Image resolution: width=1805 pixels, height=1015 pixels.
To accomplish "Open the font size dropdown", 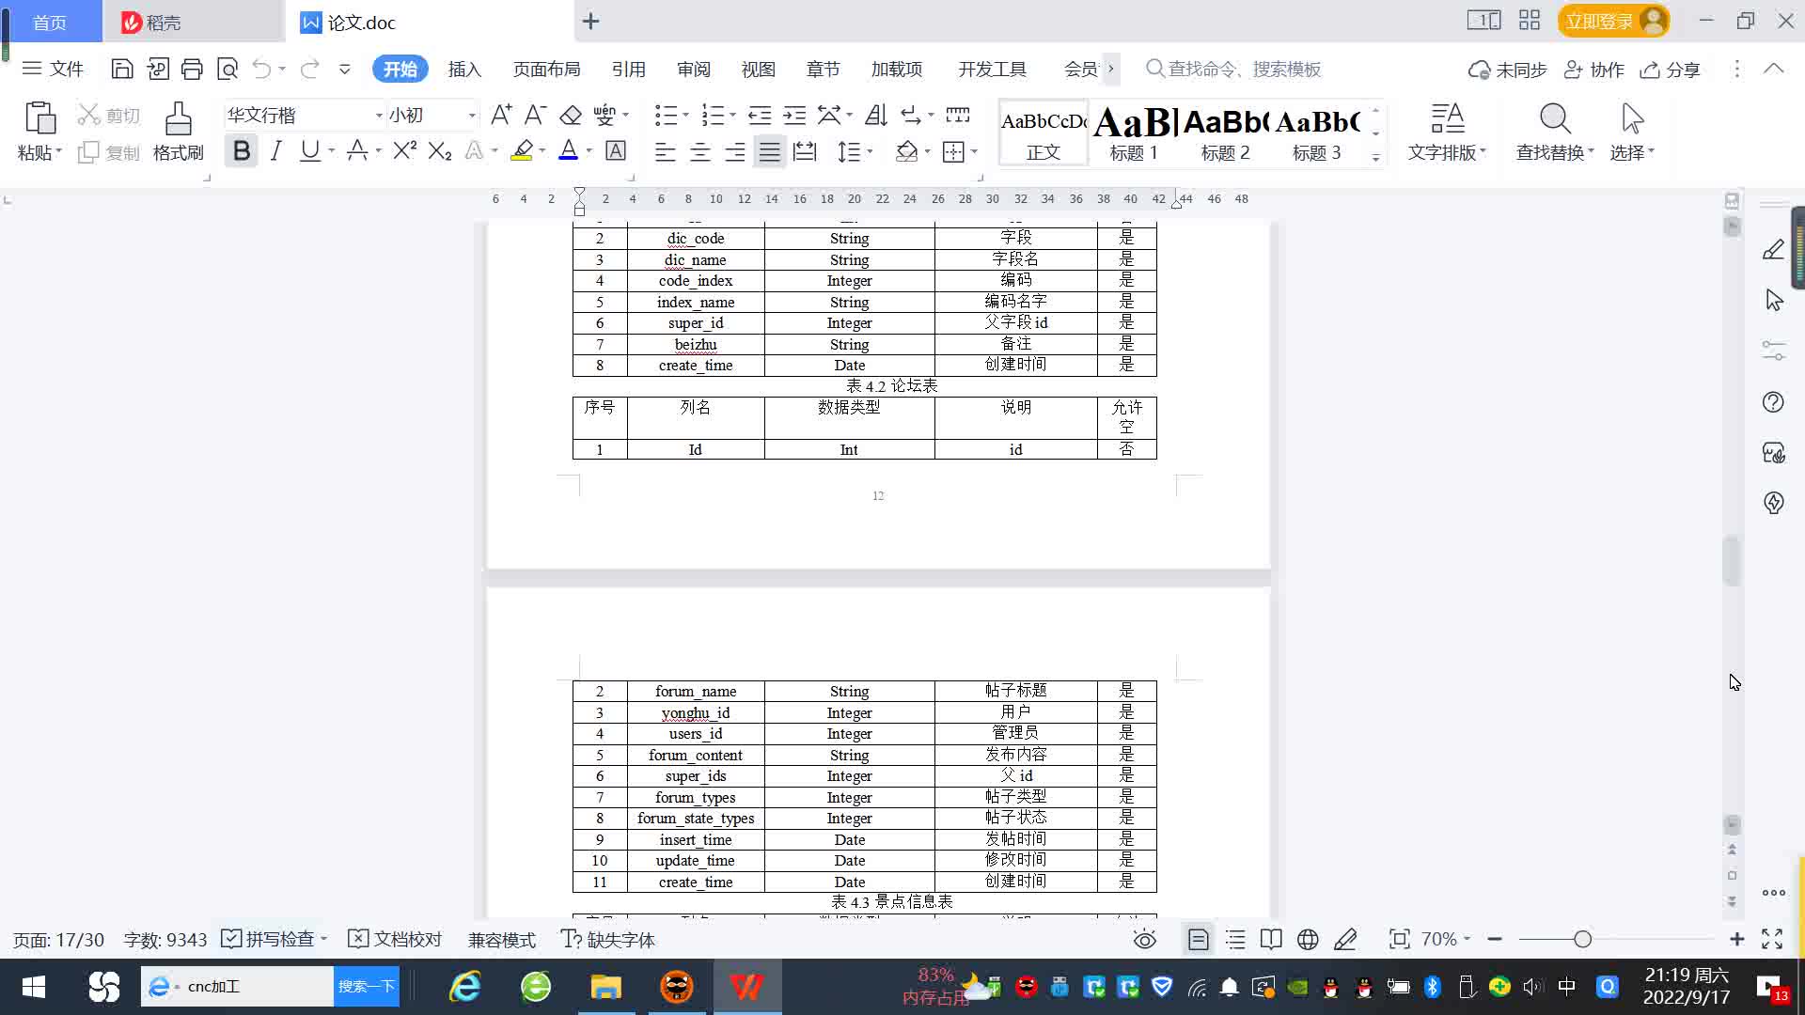I will (x=472, y=116).
